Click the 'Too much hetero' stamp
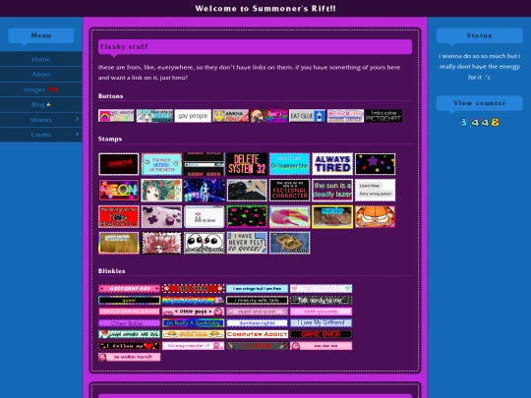The width and height of the screenshot is (531, 398). click(161, 164)
